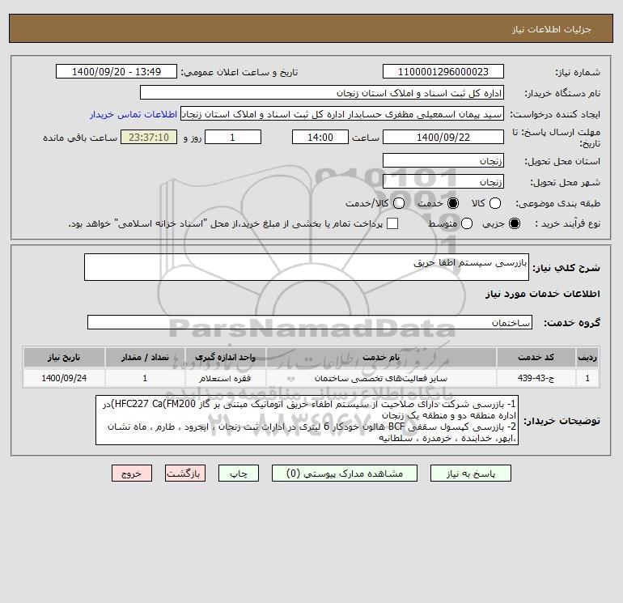
Task: Click the پاسخ به نیاز button
Action: click(x=470, y=473)
